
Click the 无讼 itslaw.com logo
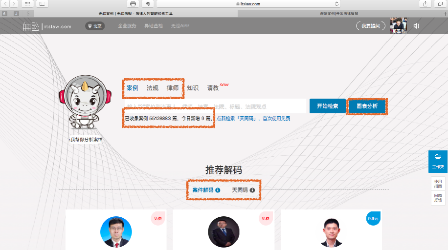pyautogui.click(x=47, y=26)
